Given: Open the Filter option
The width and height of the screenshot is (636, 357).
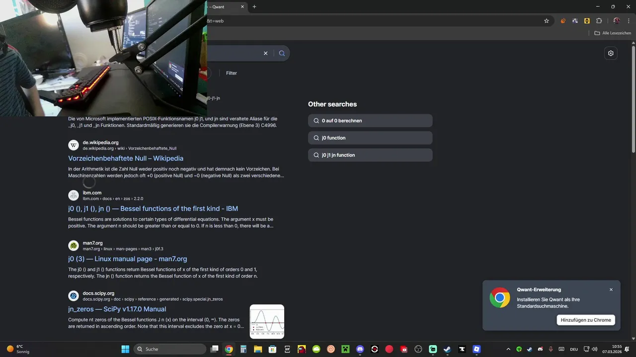Looking at the screenshot, I should (x=232, y=73).
